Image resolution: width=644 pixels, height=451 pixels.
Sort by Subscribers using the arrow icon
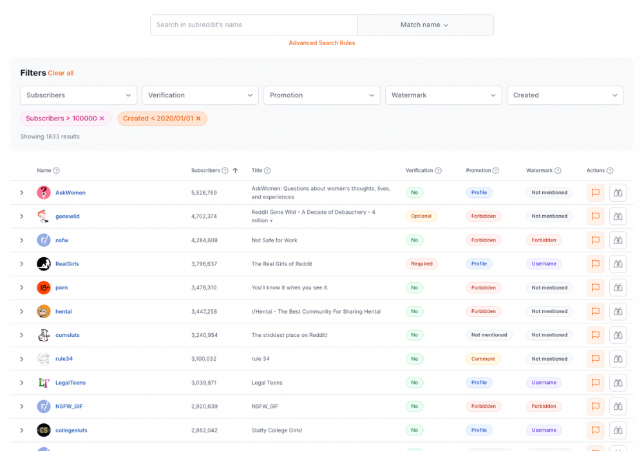tap(236, 171)
